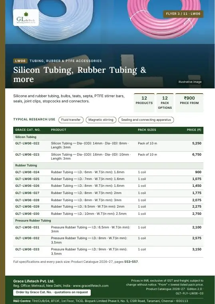Click the pink rubber tubing image
215x304 pixels.
[165, 19]
